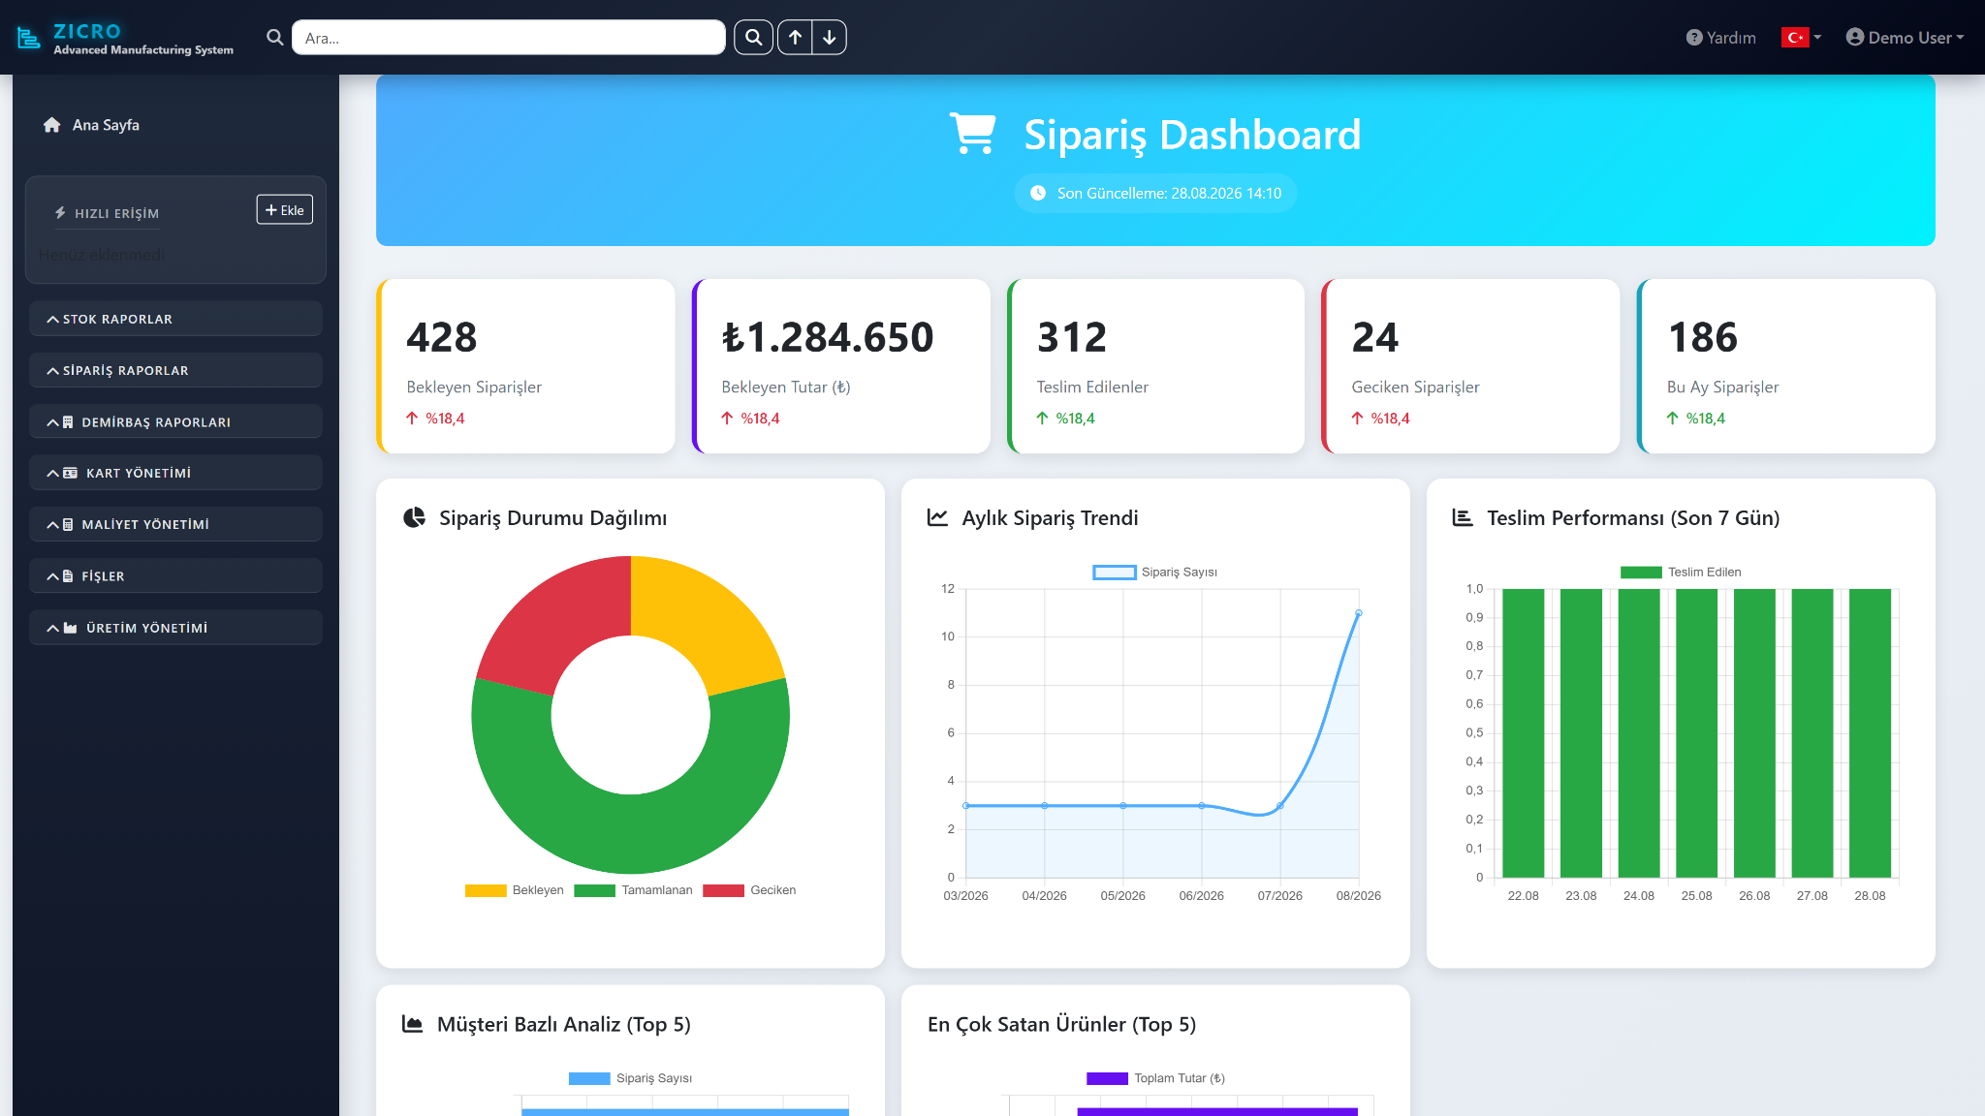This screenshot has height=1116, width=1985.
Task: Open the ÜRETİM YÖNETİMİ menu group
Action: pos(175,628)
